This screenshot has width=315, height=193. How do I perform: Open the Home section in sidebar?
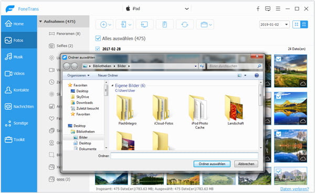coord(19,24)
